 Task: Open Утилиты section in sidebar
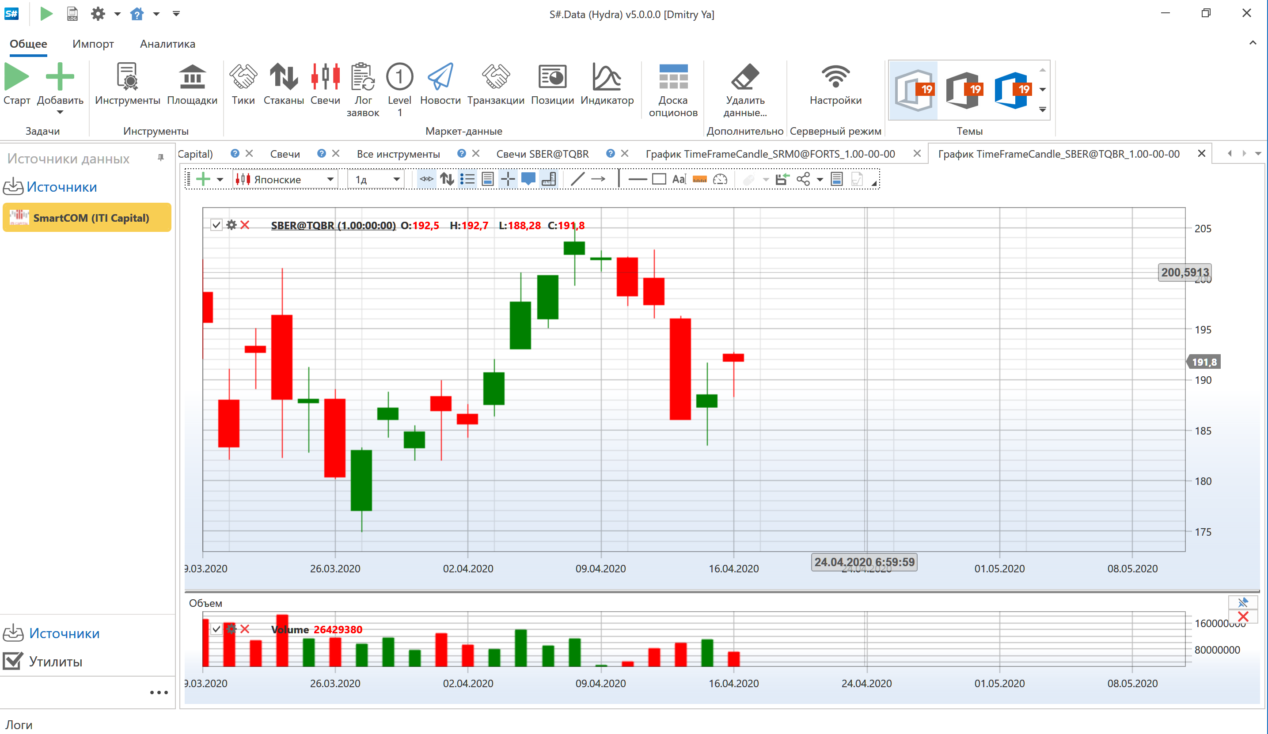(x=55, y=661)
